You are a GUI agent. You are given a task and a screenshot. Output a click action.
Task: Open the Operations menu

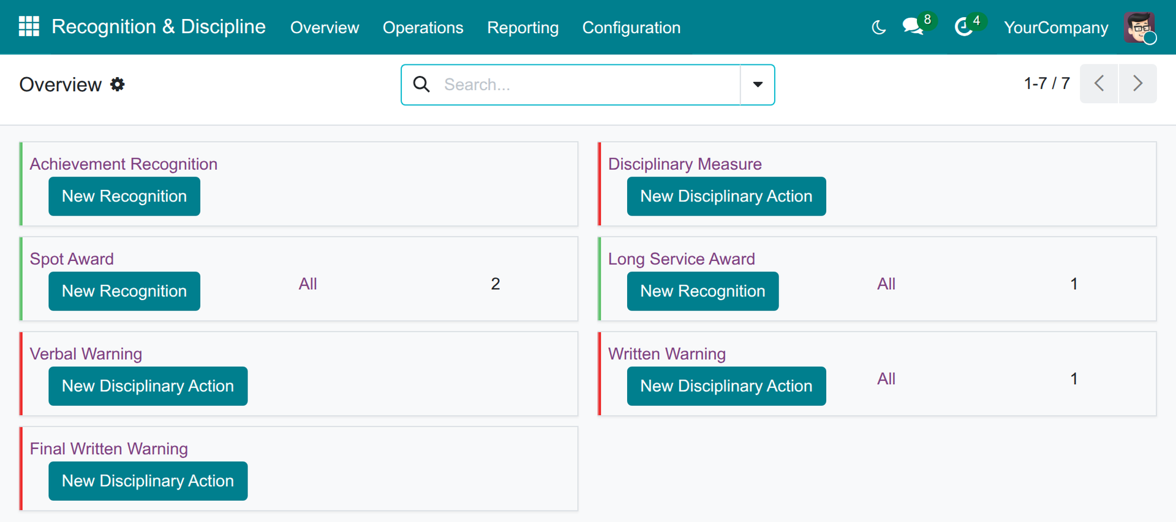click(423, 28)
